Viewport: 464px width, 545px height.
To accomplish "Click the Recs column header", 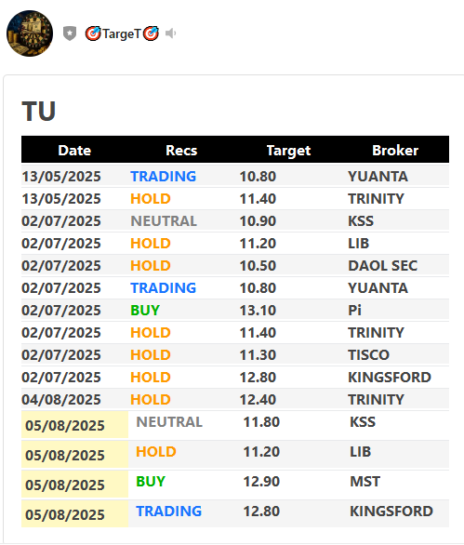I will 181,151.
